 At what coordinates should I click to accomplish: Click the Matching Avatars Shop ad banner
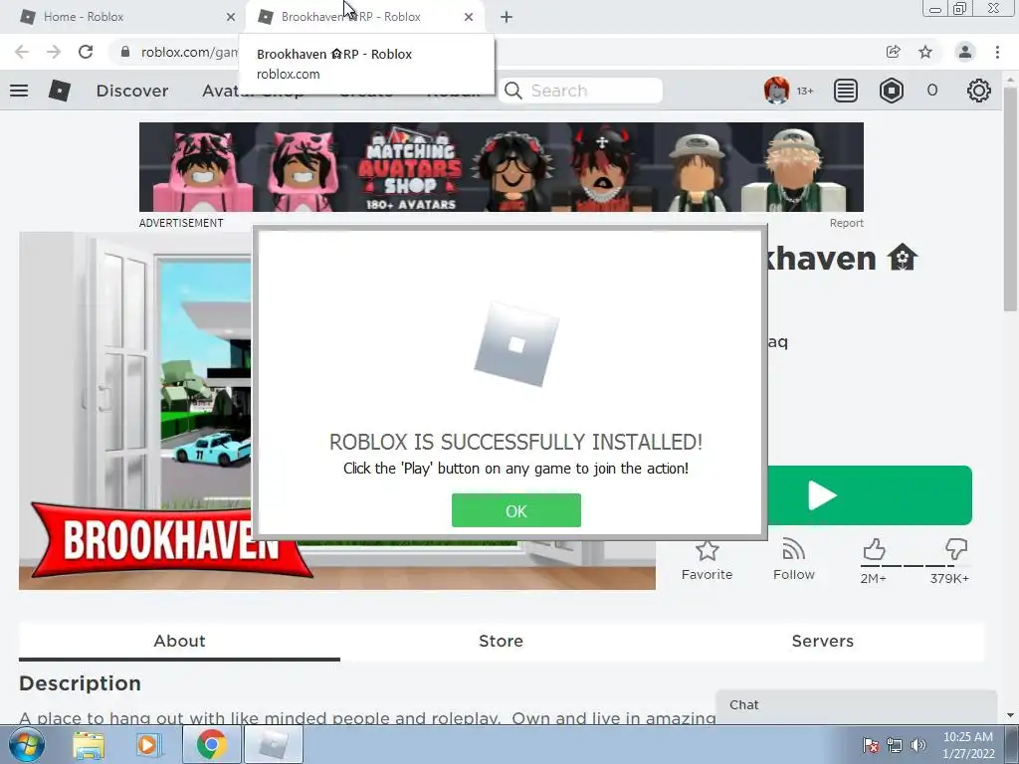coord(502,167)
